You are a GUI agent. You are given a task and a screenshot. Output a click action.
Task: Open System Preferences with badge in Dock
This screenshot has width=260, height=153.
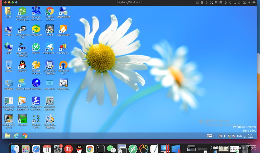(58, 149)
